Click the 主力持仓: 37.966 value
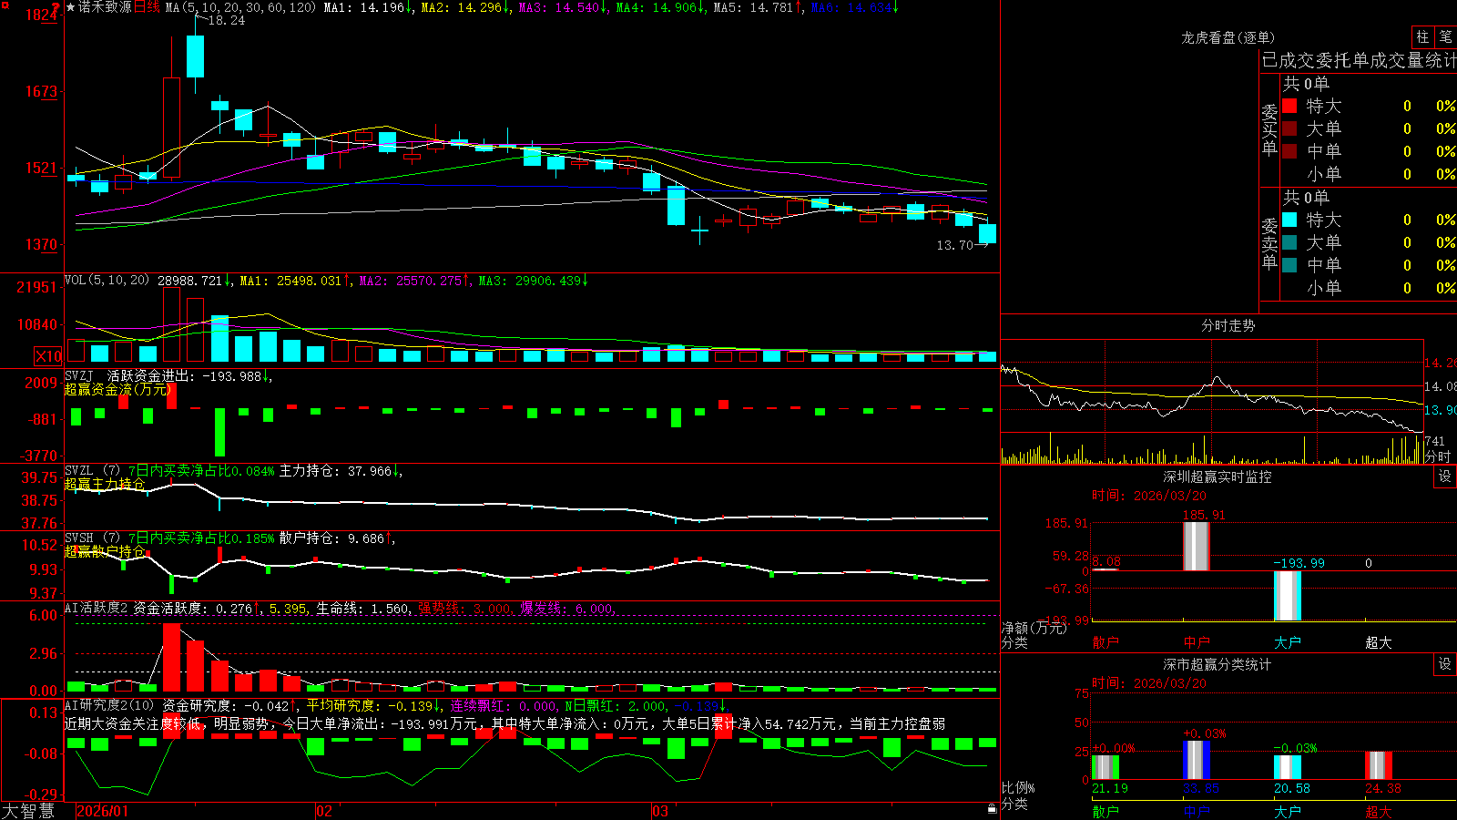1457x820 pixels. (335, 471)
